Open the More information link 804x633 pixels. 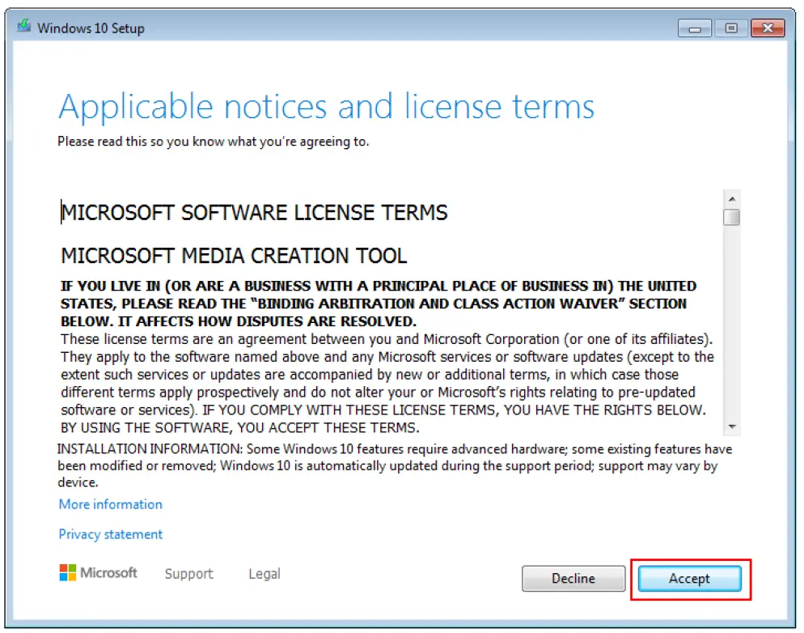coord(109,503)
